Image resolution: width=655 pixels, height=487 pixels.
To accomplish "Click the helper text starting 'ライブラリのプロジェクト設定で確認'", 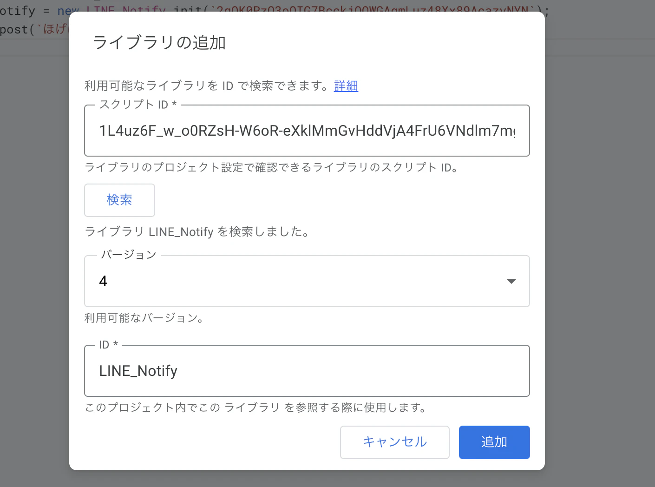I will [x=272, y=167].
